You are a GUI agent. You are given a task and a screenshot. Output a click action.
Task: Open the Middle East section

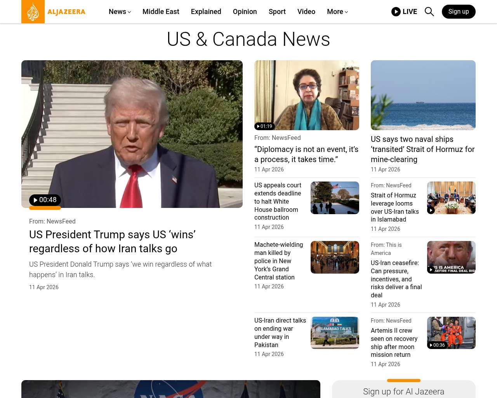(161, 12)
